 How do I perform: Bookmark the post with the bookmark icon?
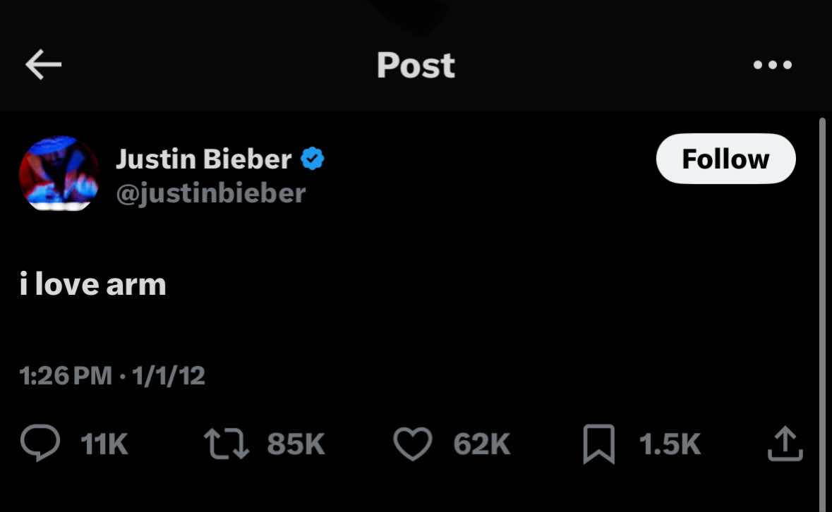[x=598, y=445]
